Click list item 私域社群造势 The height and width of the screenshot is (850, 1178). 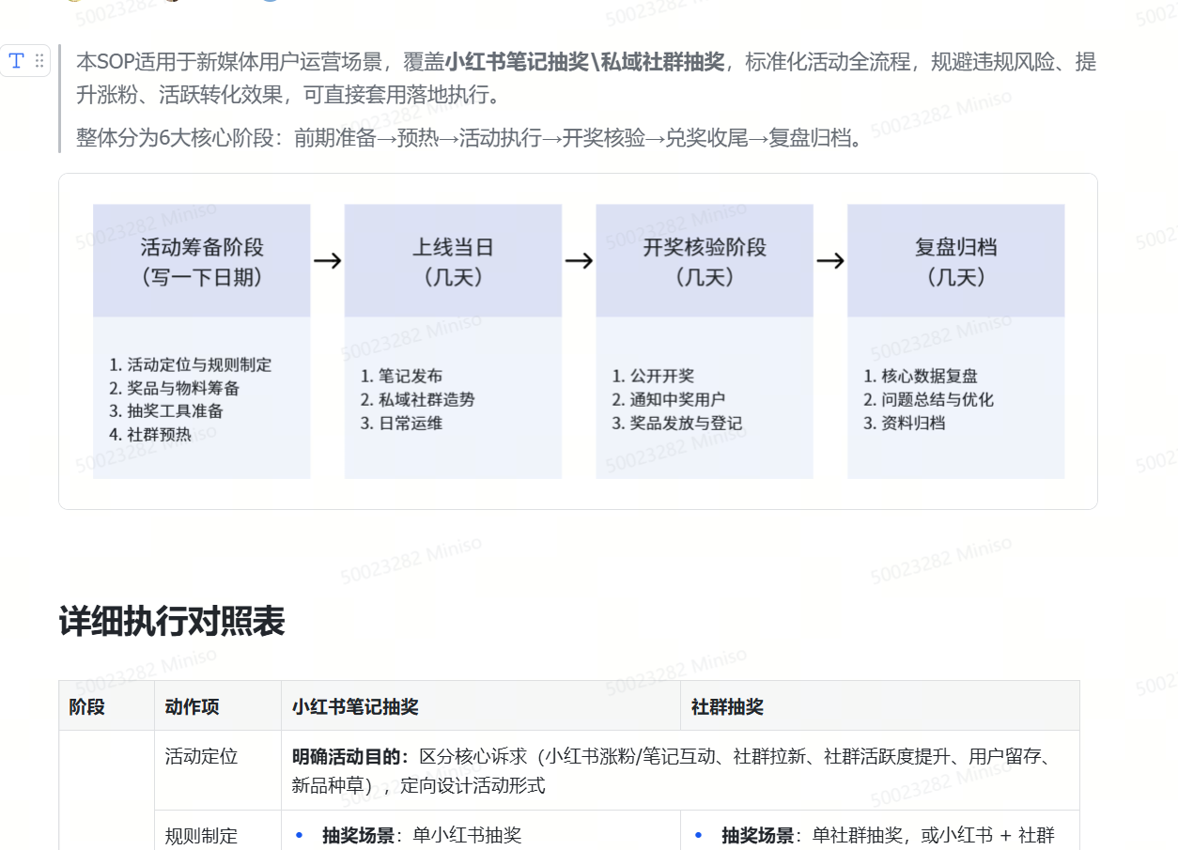(418, 399)
